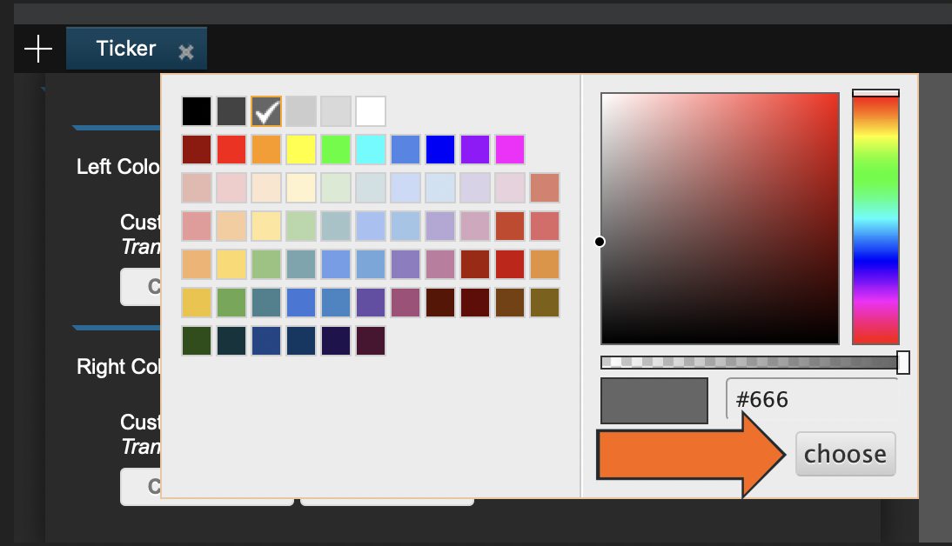Pick the yellow palette swatch

pos(301,150)
